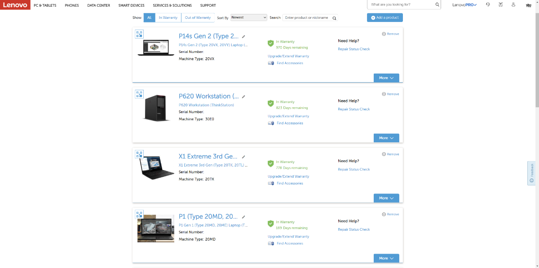Click the magnifier icon in the product search box

click(x=334, y=18)
